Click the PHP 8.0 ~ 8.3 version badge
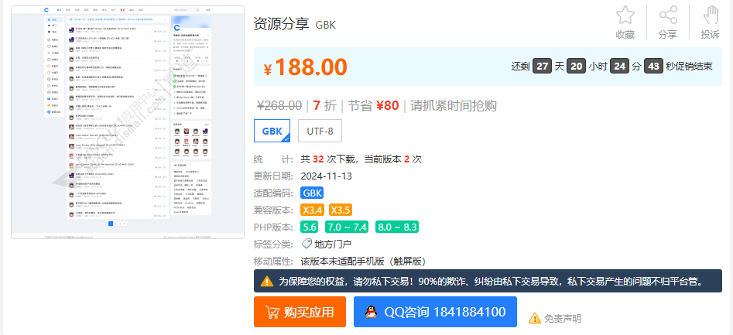The image size is (733, 335). [397, 227]
